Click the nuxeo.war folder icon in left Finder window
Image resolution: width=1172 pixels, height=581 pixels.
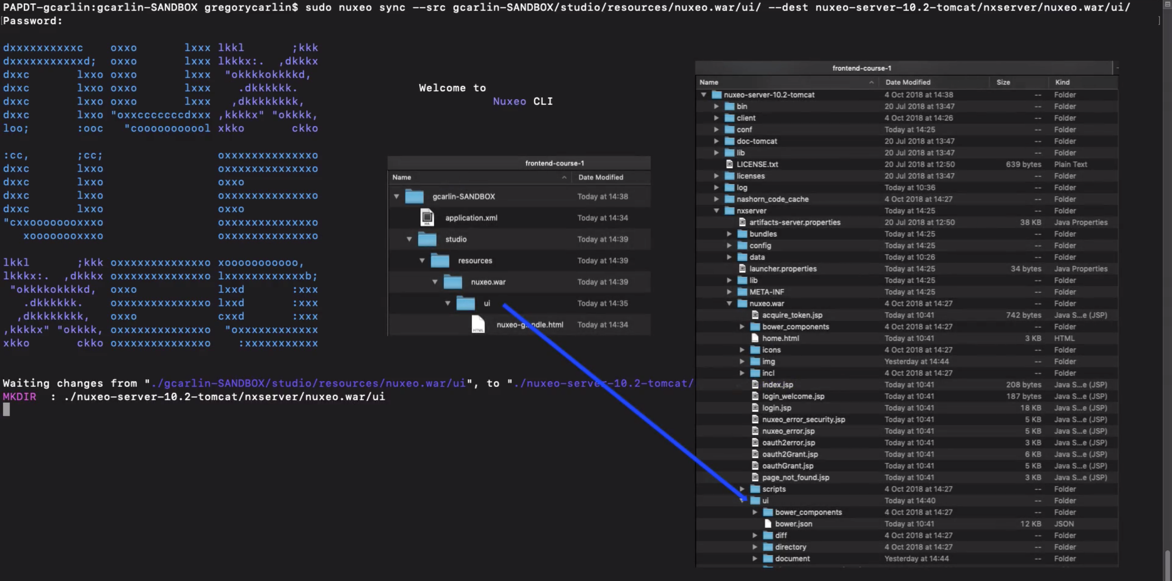point(452,282)
